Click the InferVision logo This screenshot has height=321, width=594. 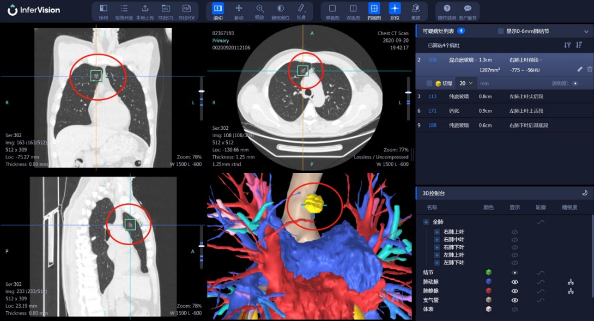coord(34,10)
